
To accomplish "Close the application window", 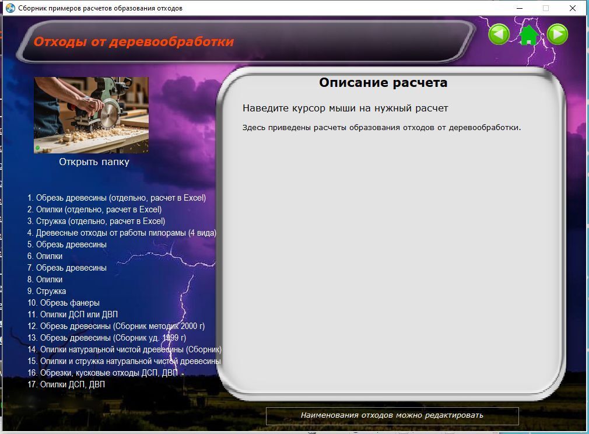I will click(573, 8).
